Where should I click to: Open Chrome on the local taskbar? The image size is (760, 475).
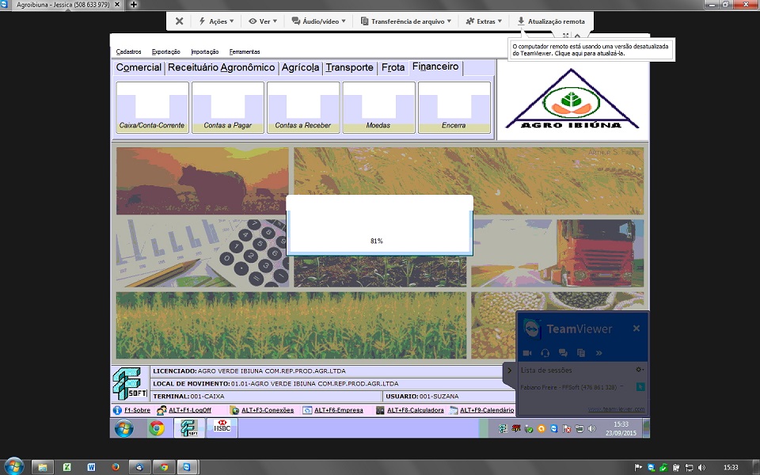tap(164, 467)
